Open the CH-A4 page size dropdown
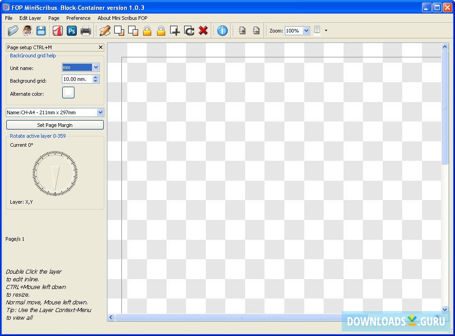 100,112
